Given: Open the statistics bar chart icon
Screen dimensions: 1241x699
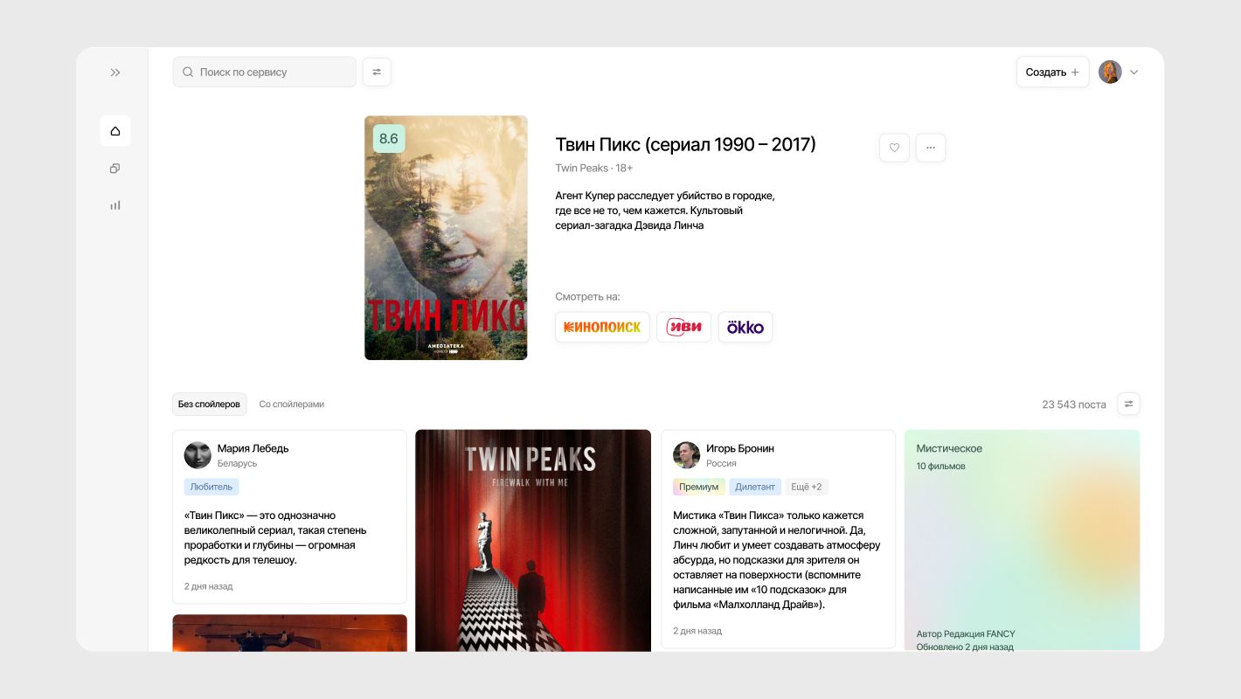Looking at the screenshot, I should pyautogui.click(x=115, y=205).
